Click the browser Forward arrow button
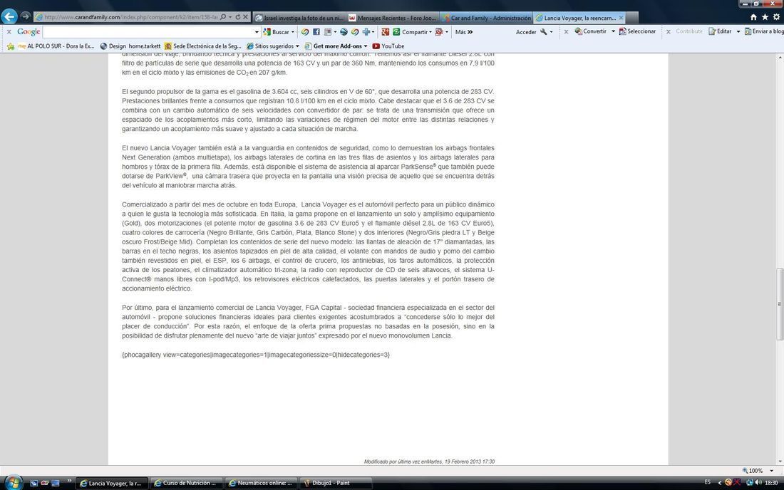Screen dimensions: 784x490 (26, 16)
